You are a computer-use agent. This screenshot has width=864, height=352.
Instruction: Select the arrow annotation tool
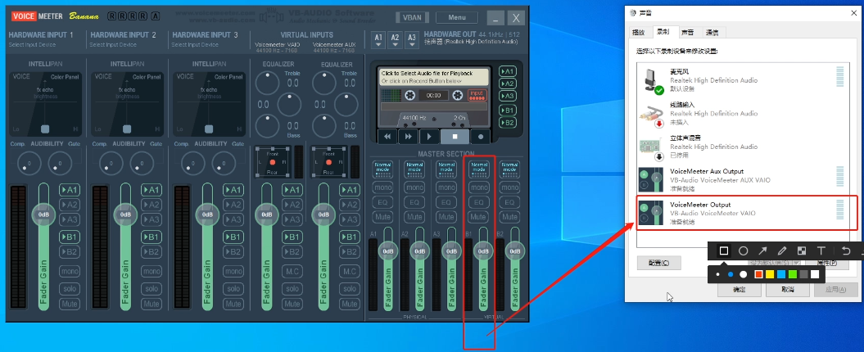click(762, 251)
